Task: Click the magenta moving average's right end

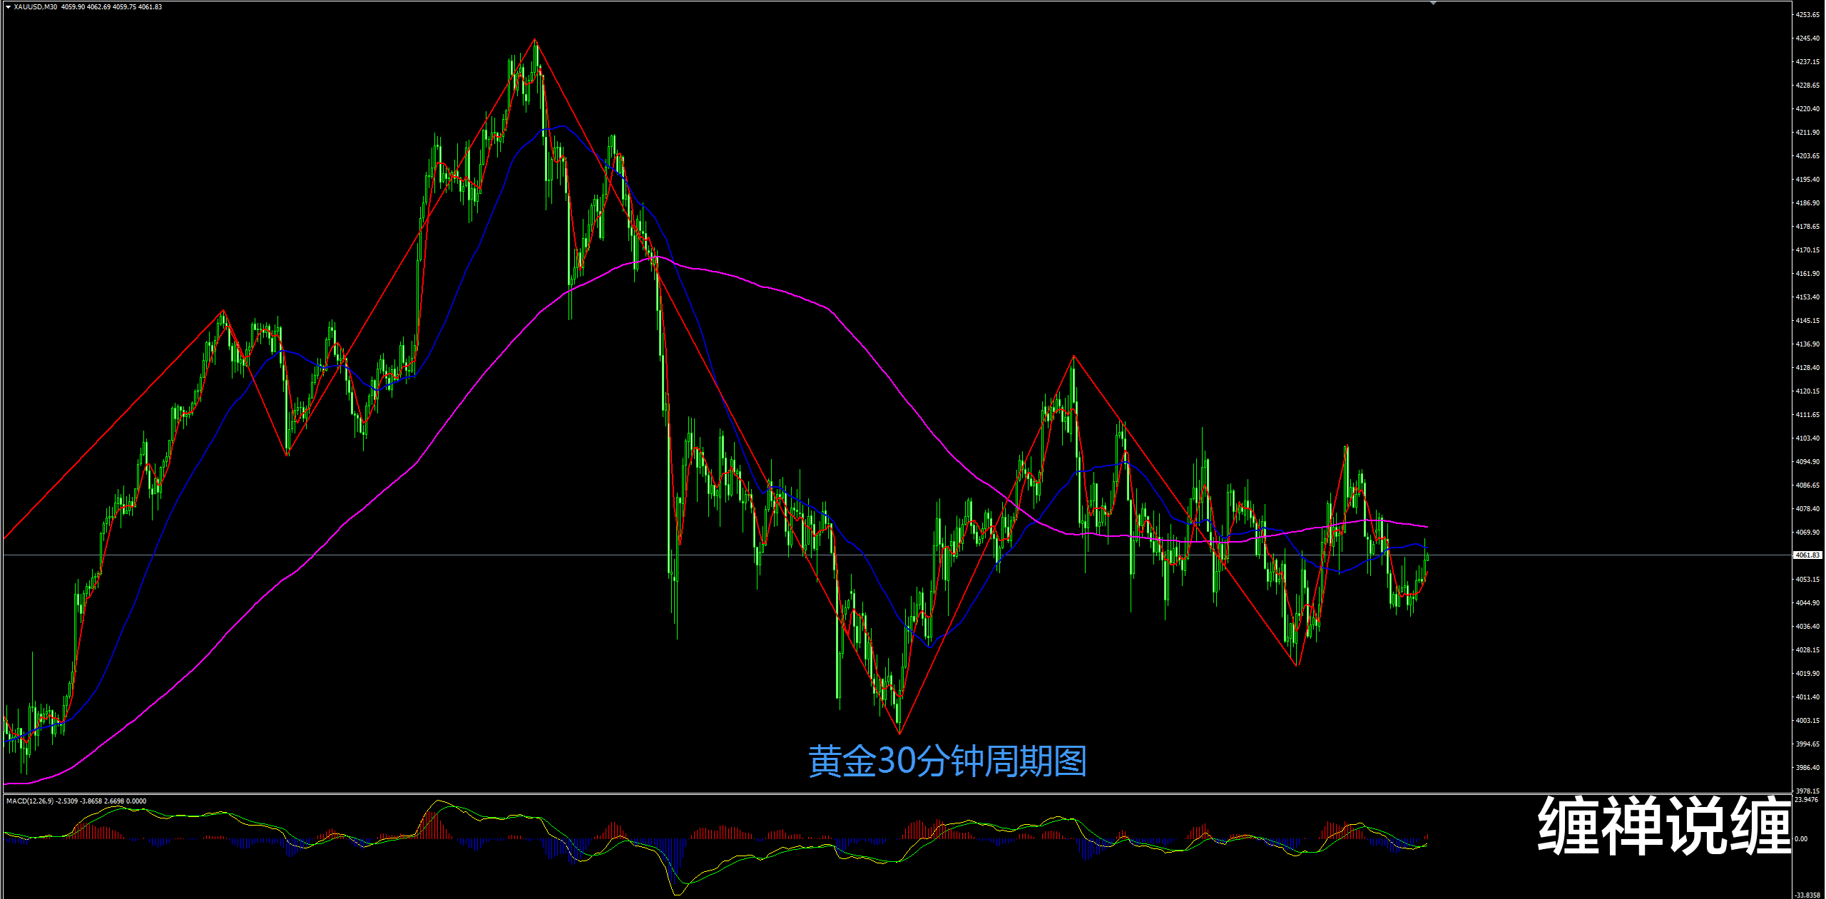Action: (1427, 527)
